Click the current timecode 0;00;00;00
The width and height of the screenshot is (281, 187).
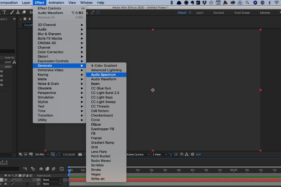tap(69, 154)
